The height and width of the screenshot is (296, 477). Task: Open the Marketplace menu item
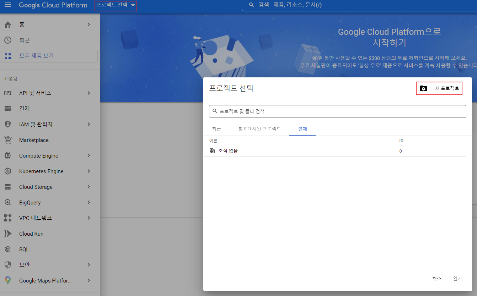(50, 140)
